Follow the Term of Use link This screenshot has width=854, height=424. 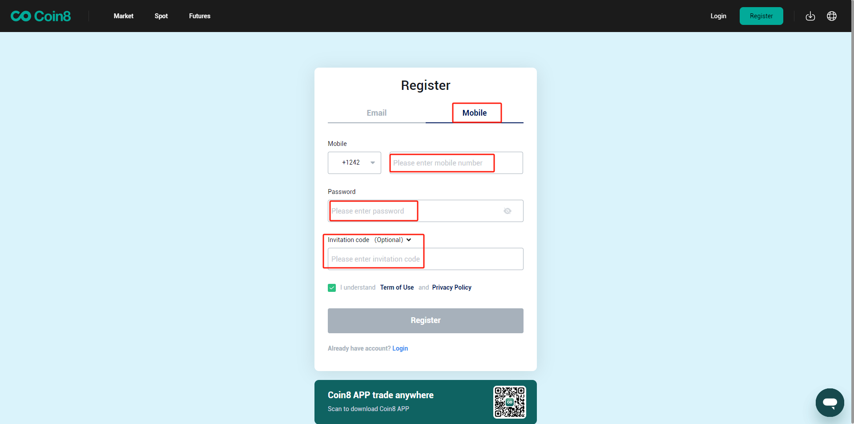click(x=397, y=287)
